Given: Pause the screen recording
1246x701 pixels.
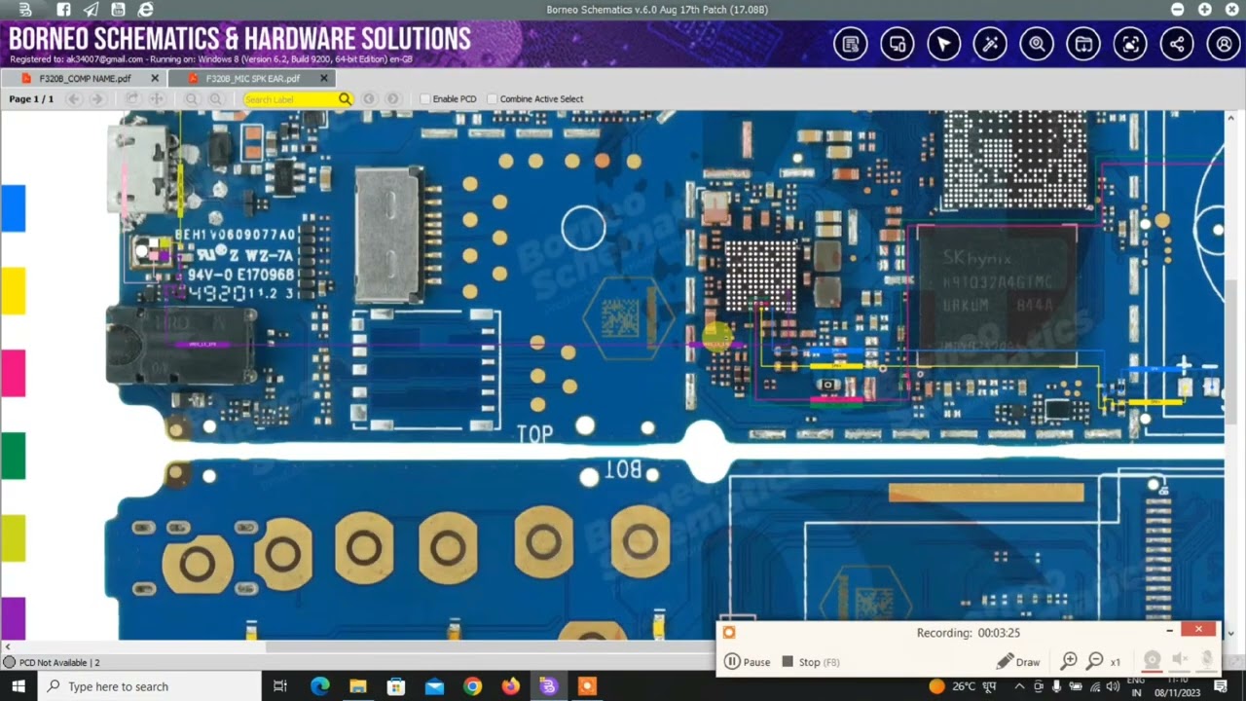Looking at the screenshot, I should pos(747,662).
